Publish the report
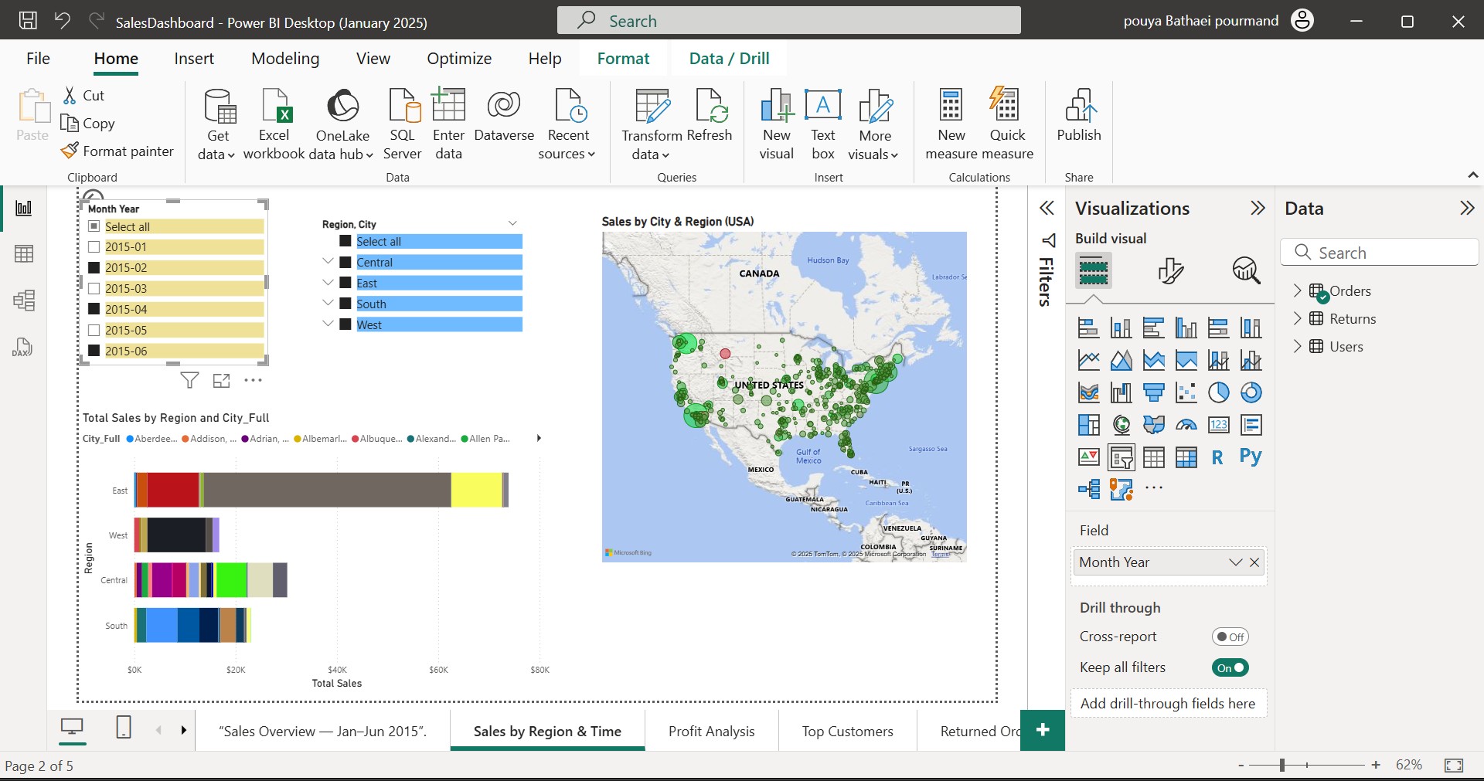Screen dimensions: 1484x781 1079,114
